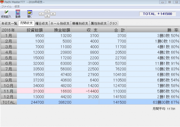Open the ホール別収支 tab

pos(60,24)
